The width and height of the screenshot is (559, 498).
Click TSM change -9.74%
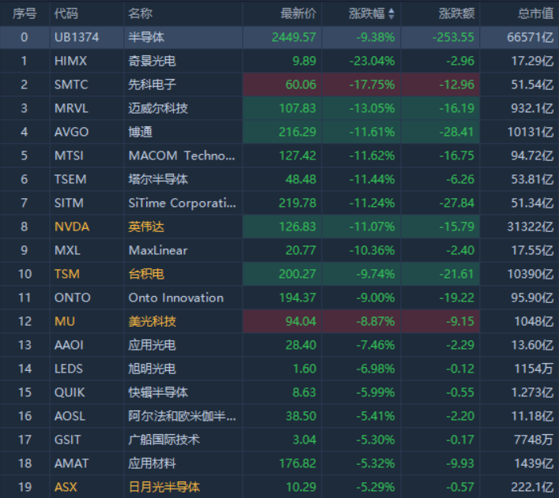(x=376, y=274)
